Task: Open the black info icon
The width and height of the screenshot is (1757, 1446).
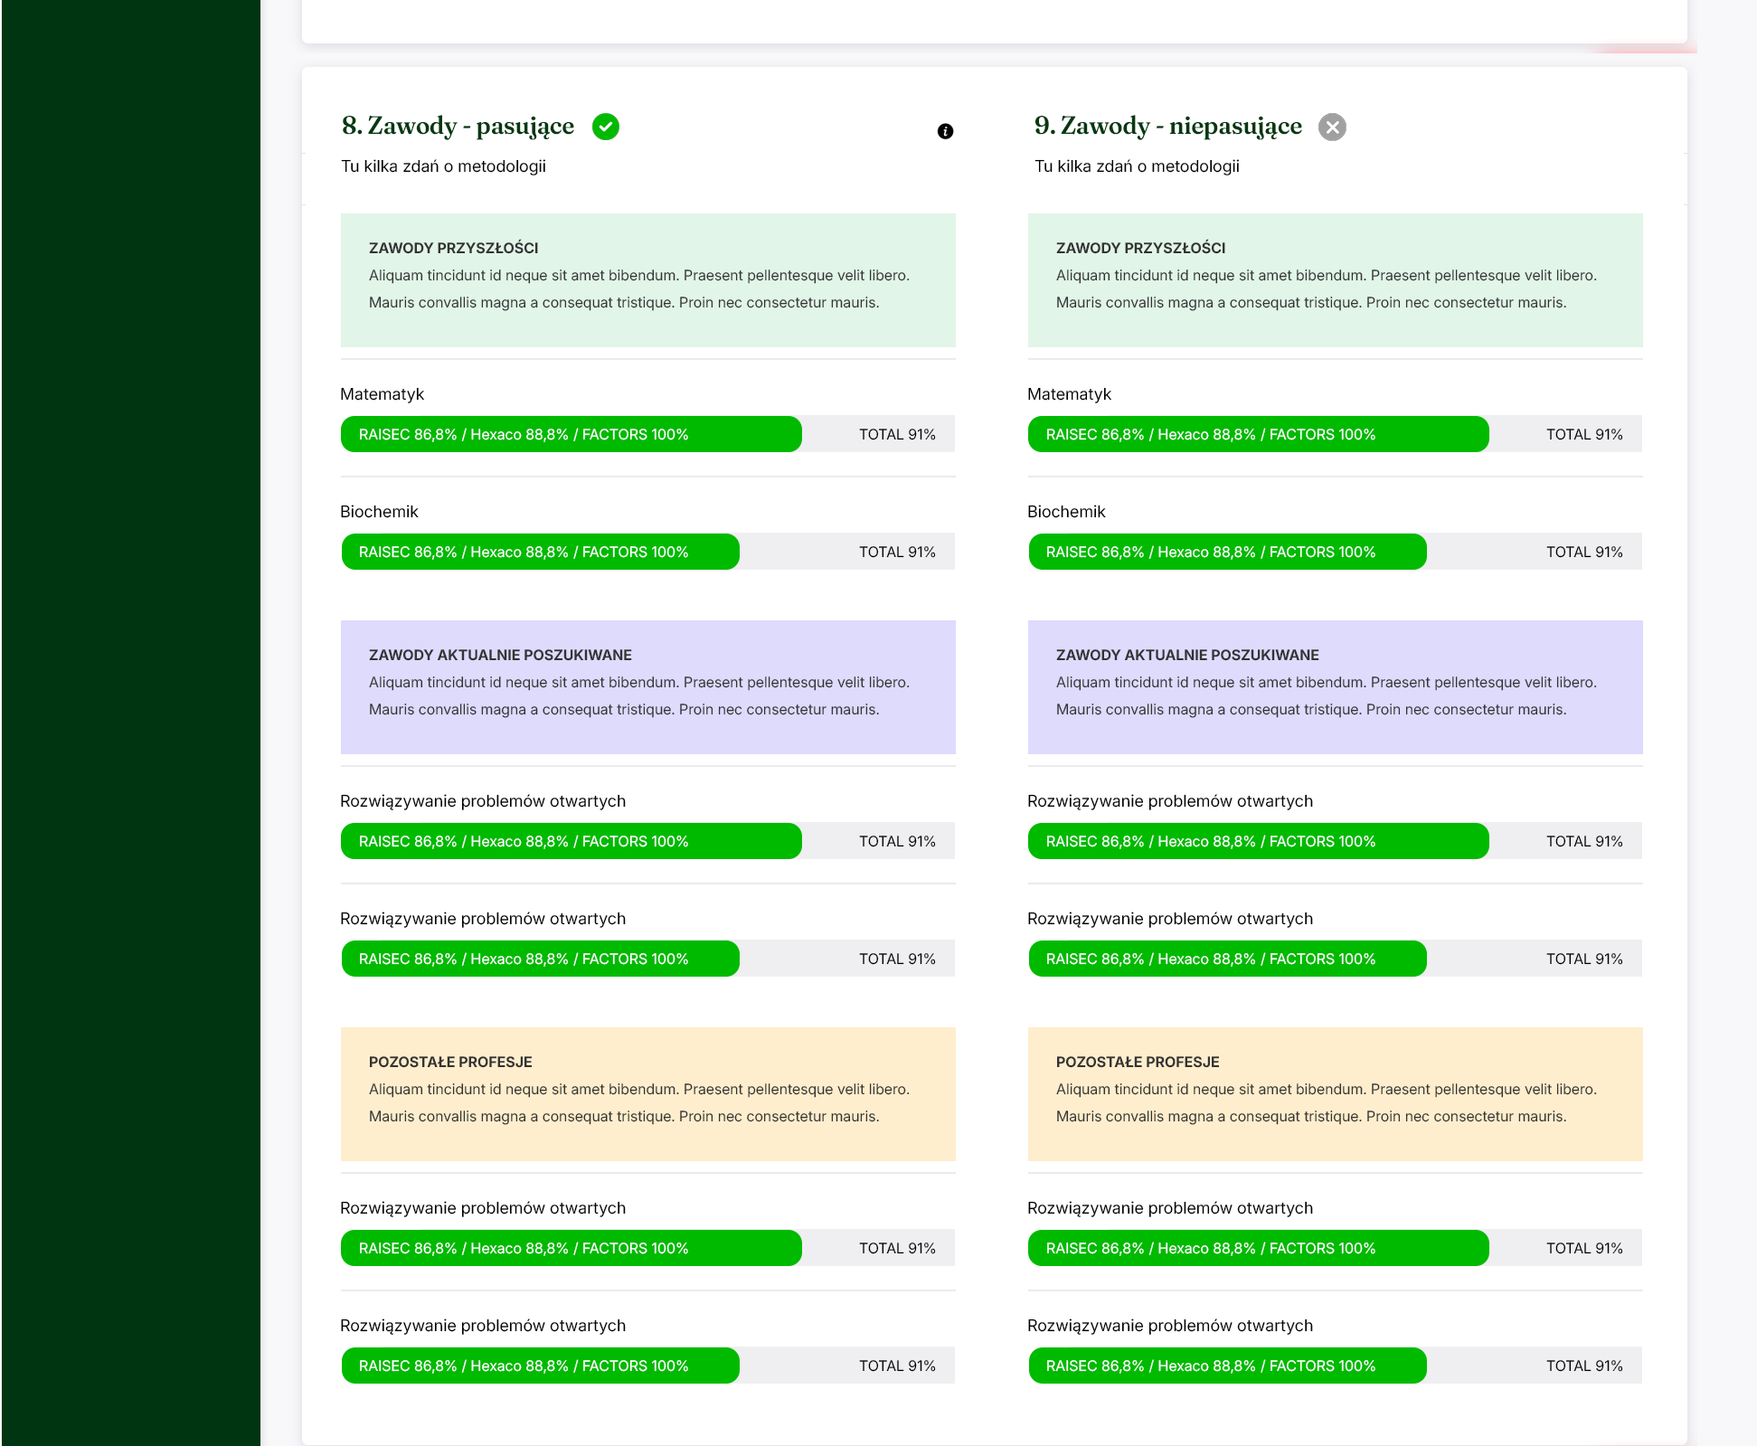Action: 945,131
